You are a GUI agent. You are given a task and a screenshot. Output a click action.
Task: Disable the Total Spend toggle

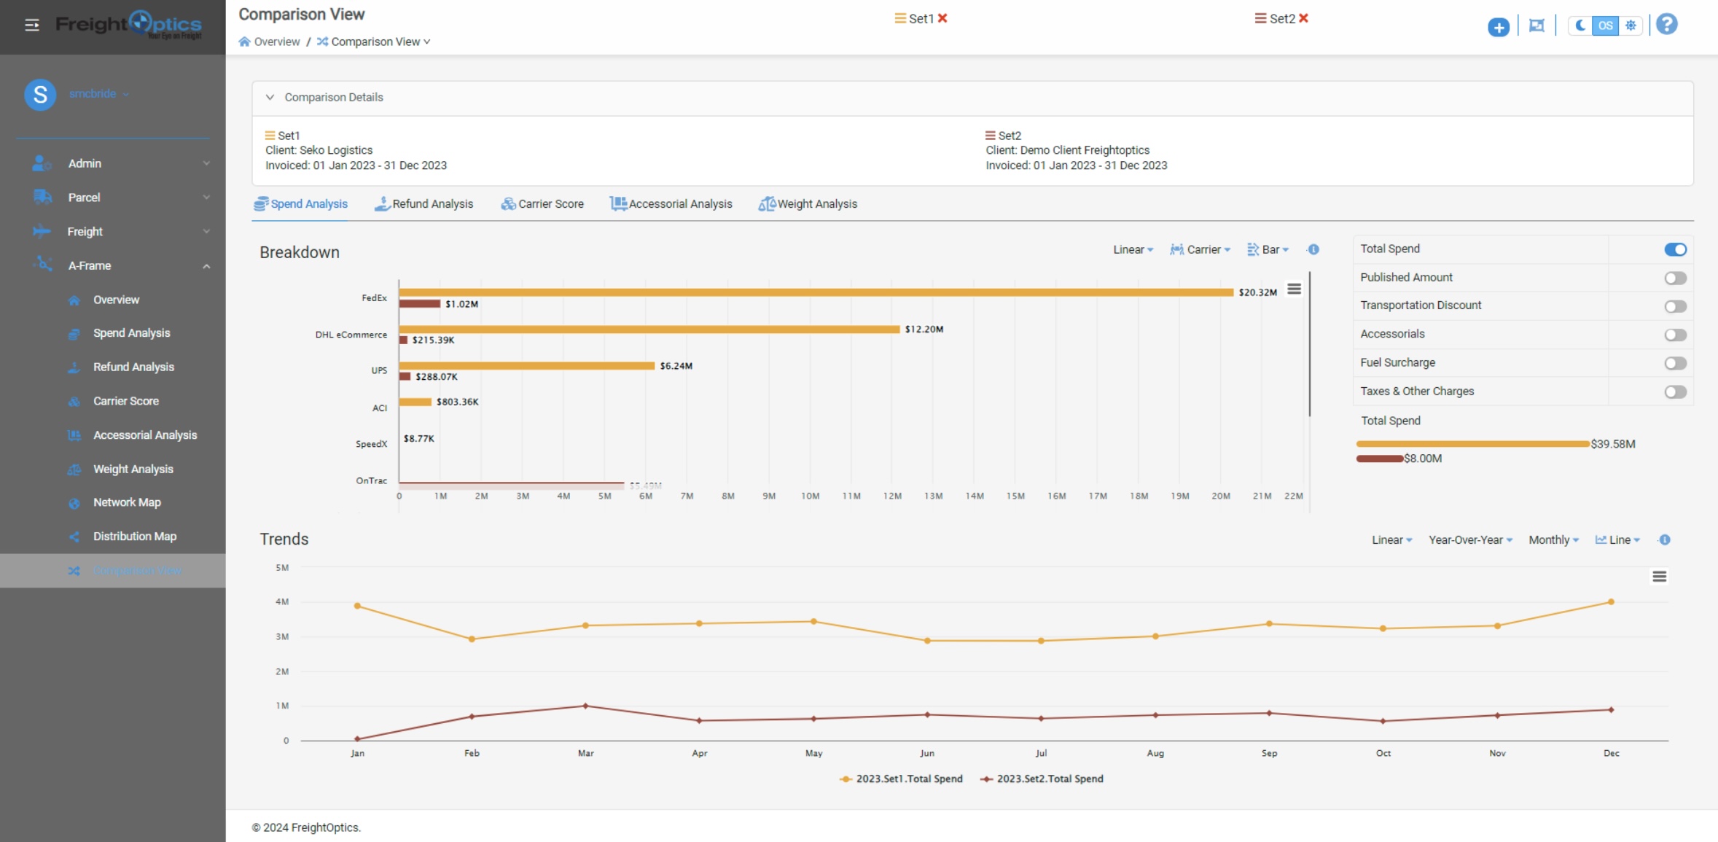1675,249
